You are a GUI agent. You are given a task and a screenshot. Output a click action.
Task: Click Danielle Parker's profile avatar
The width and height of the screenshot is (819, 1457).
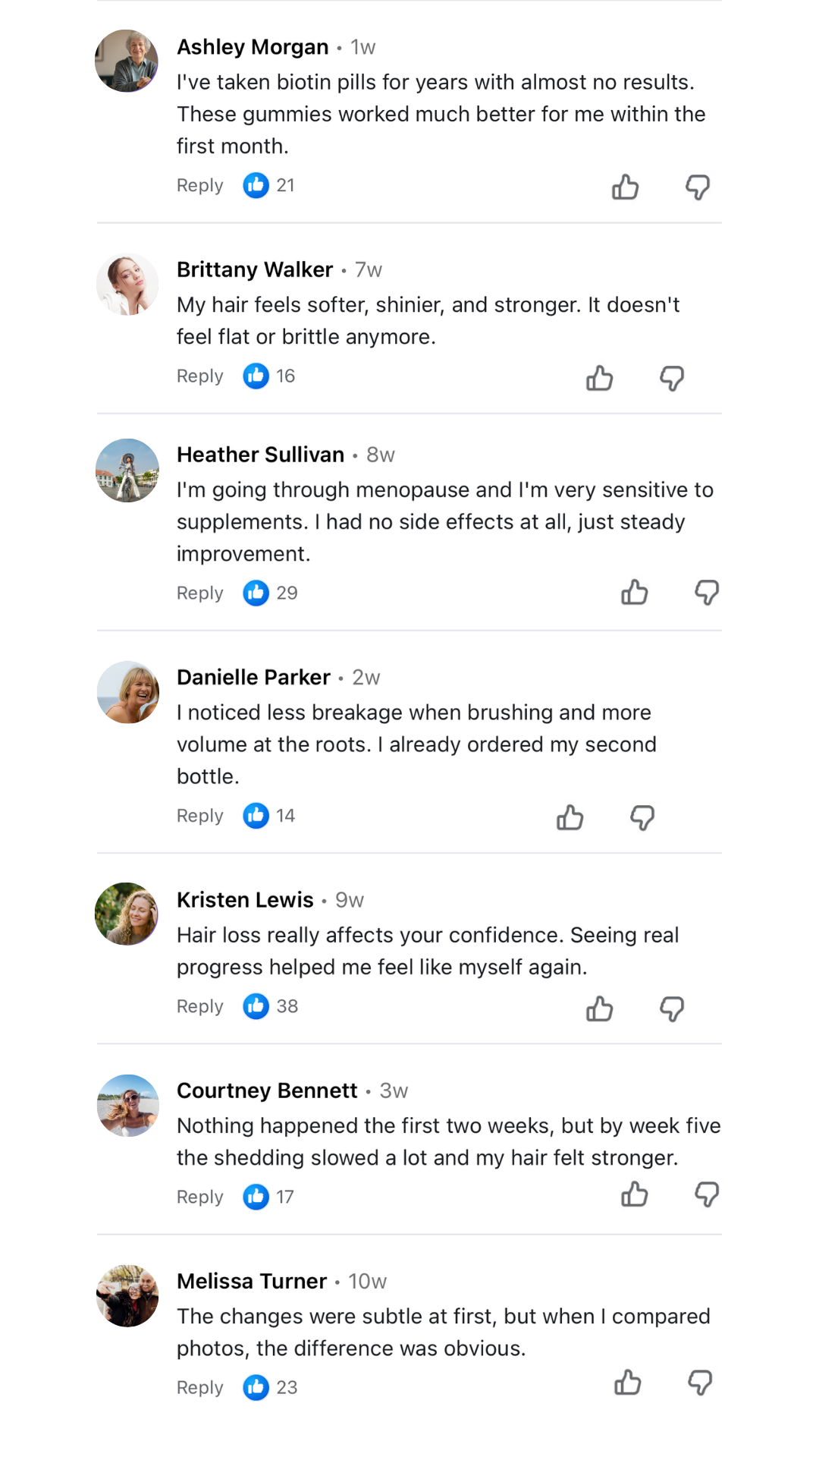pos(127,692)
